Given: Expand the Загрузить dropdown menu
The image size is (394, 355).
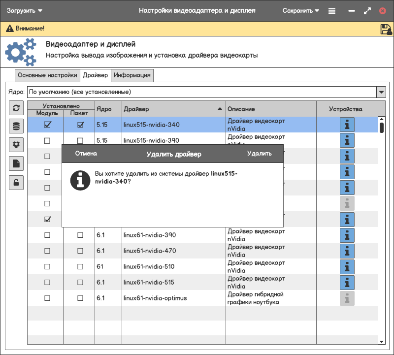Looking at the screenshot, I should (25, 10).
